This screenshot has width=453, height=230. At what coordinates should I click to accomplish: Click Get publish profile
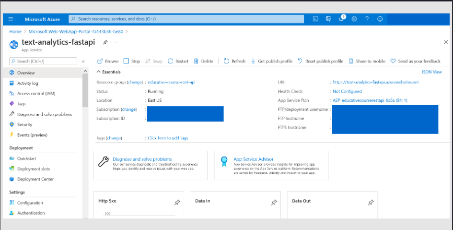[x=272, y=61]
